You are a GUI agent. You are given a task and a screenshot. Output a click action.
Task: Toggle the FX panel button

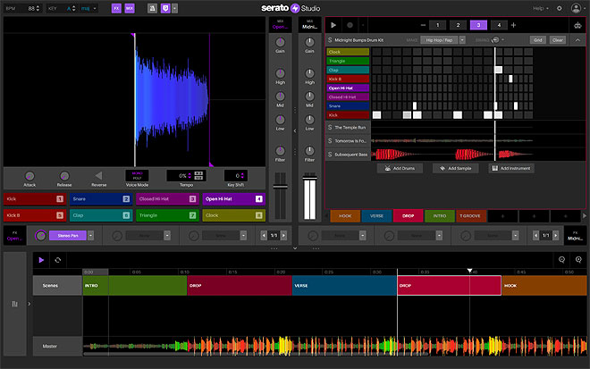click(x=115, y=8)
